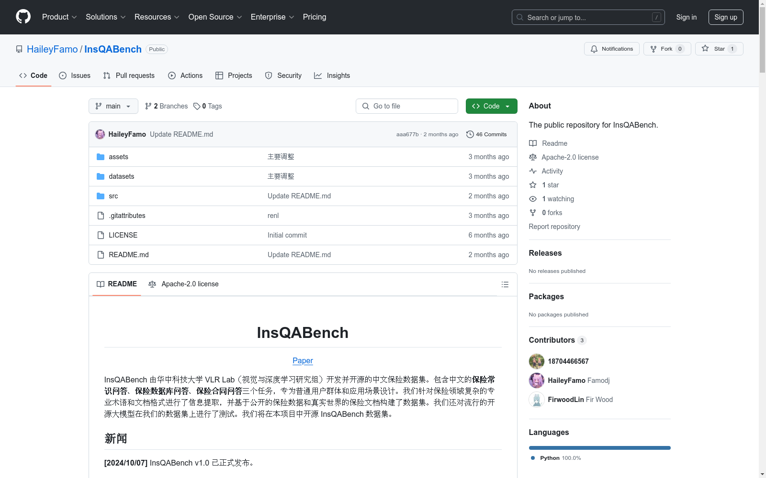Click the Search or jump to field
The width and height of the screenshot is (766, 478).
click(588, 17)
